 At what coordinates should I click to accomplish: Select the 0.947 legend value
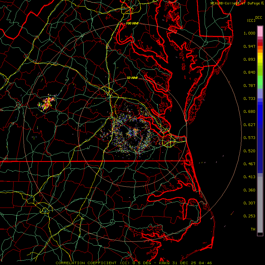[249, 46]
